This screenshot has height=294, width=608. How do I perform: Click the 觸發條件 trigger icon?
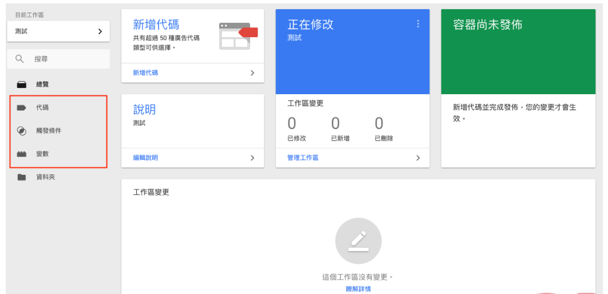tap(21, 131)
